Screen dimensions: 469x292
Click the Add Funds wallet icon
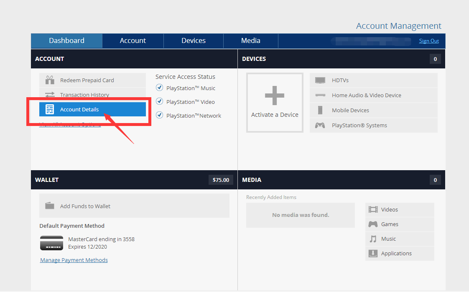pos(50,206)
